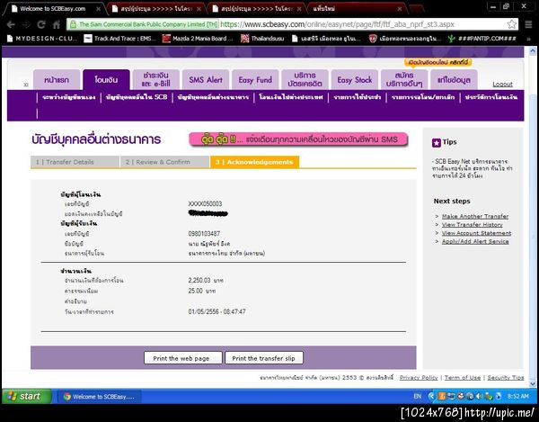Click step 1 Transfer Details

(75, 162)
